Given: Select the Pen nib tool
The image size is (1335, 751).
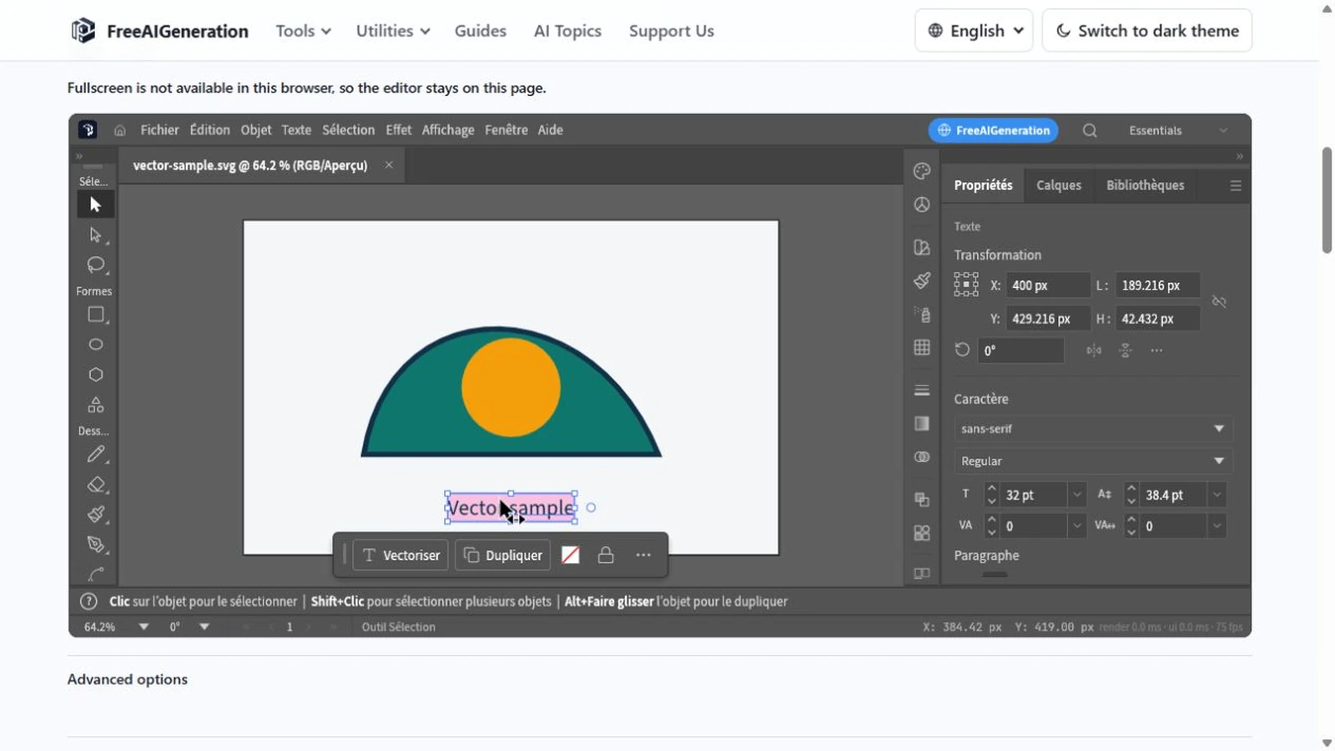Looking at the screenshot, I should pos(95,545).
